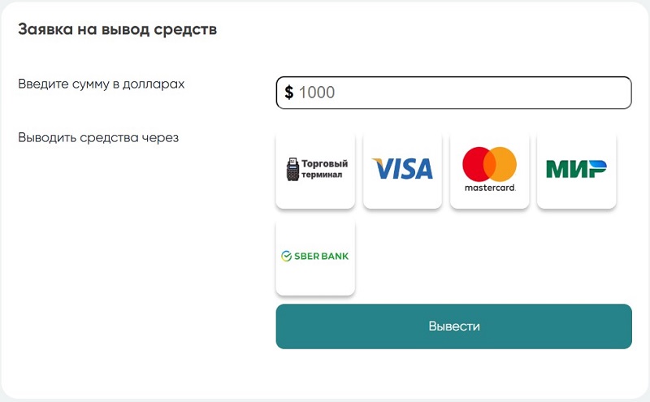Click the Выводить средства через label

tap(98, 136)
